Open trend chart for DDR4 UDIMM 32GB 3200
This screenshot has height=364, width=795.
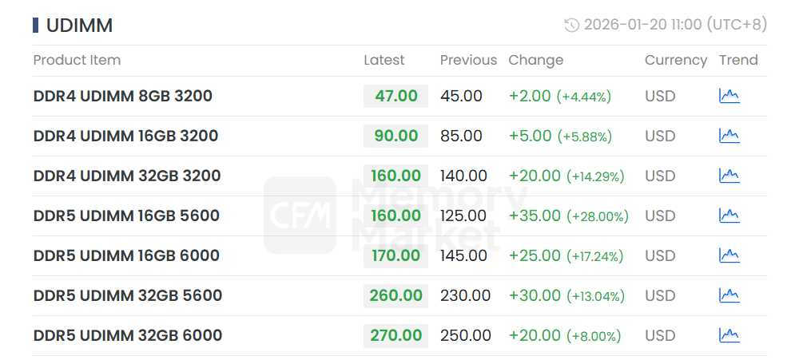pyautogui.click(x=729, y=176)
